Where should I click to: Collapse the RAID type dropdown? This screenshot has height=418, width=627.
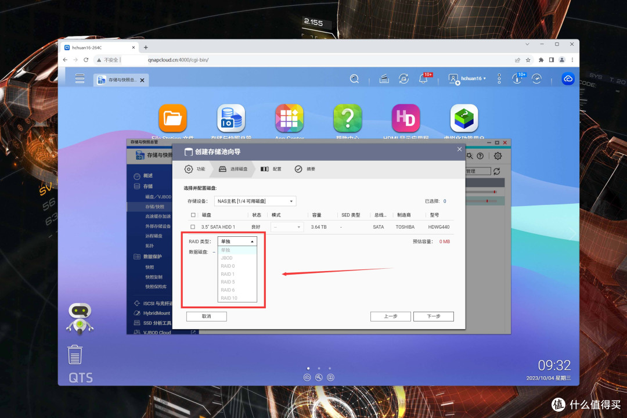[237, 241]
